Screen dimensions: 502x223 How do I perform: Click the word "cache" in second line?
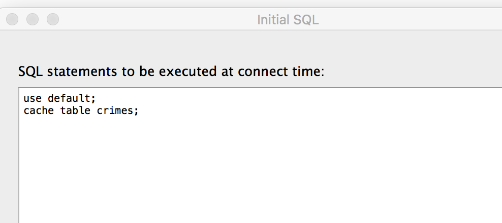(39, 110)
